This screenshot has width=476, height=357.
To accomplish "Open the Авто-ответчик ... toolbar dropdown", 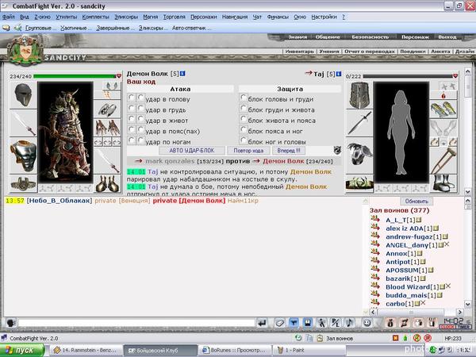I will (191, 28).
